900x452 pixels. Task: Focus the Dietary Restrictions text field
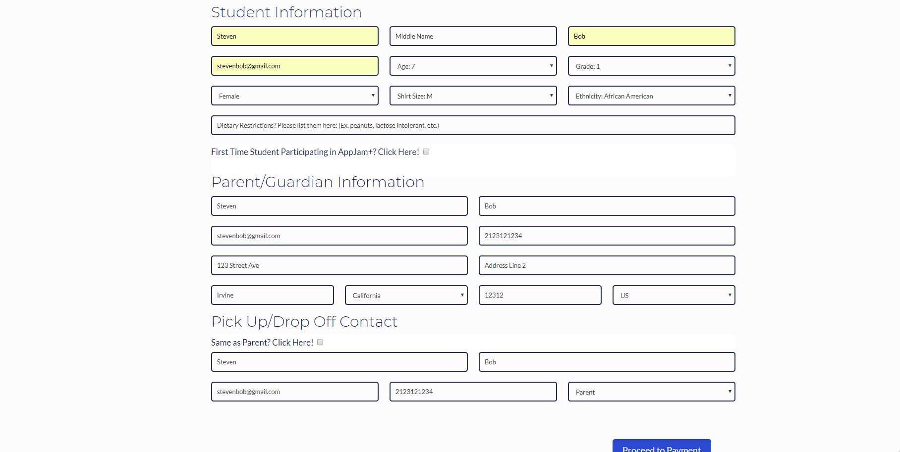(x=473, y=126)
